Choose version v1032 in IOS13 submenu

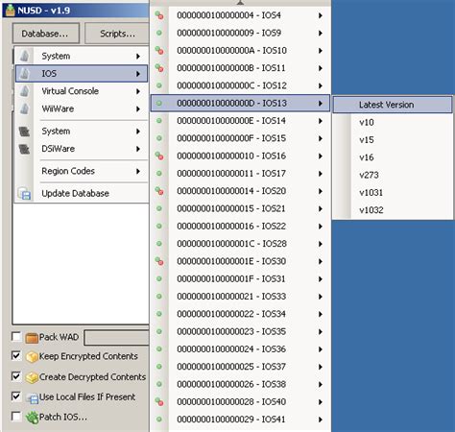click(x=393, y=210)
